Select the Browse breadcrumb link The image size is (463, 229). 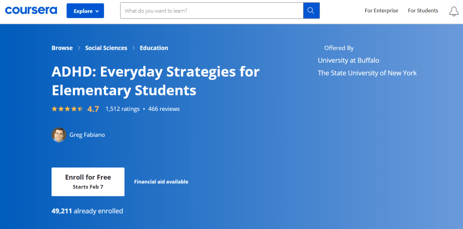[62, 48]
